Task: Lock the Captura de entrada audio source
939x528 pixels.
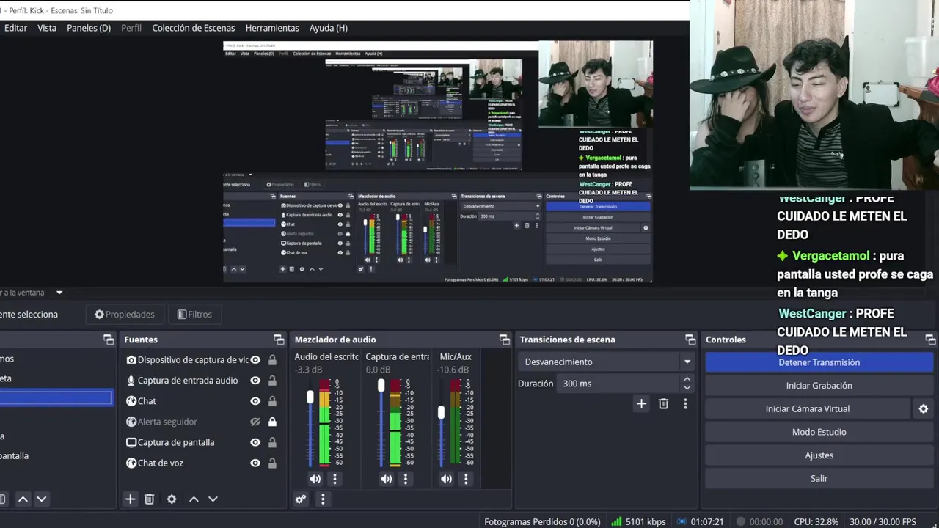Action: 272,381
